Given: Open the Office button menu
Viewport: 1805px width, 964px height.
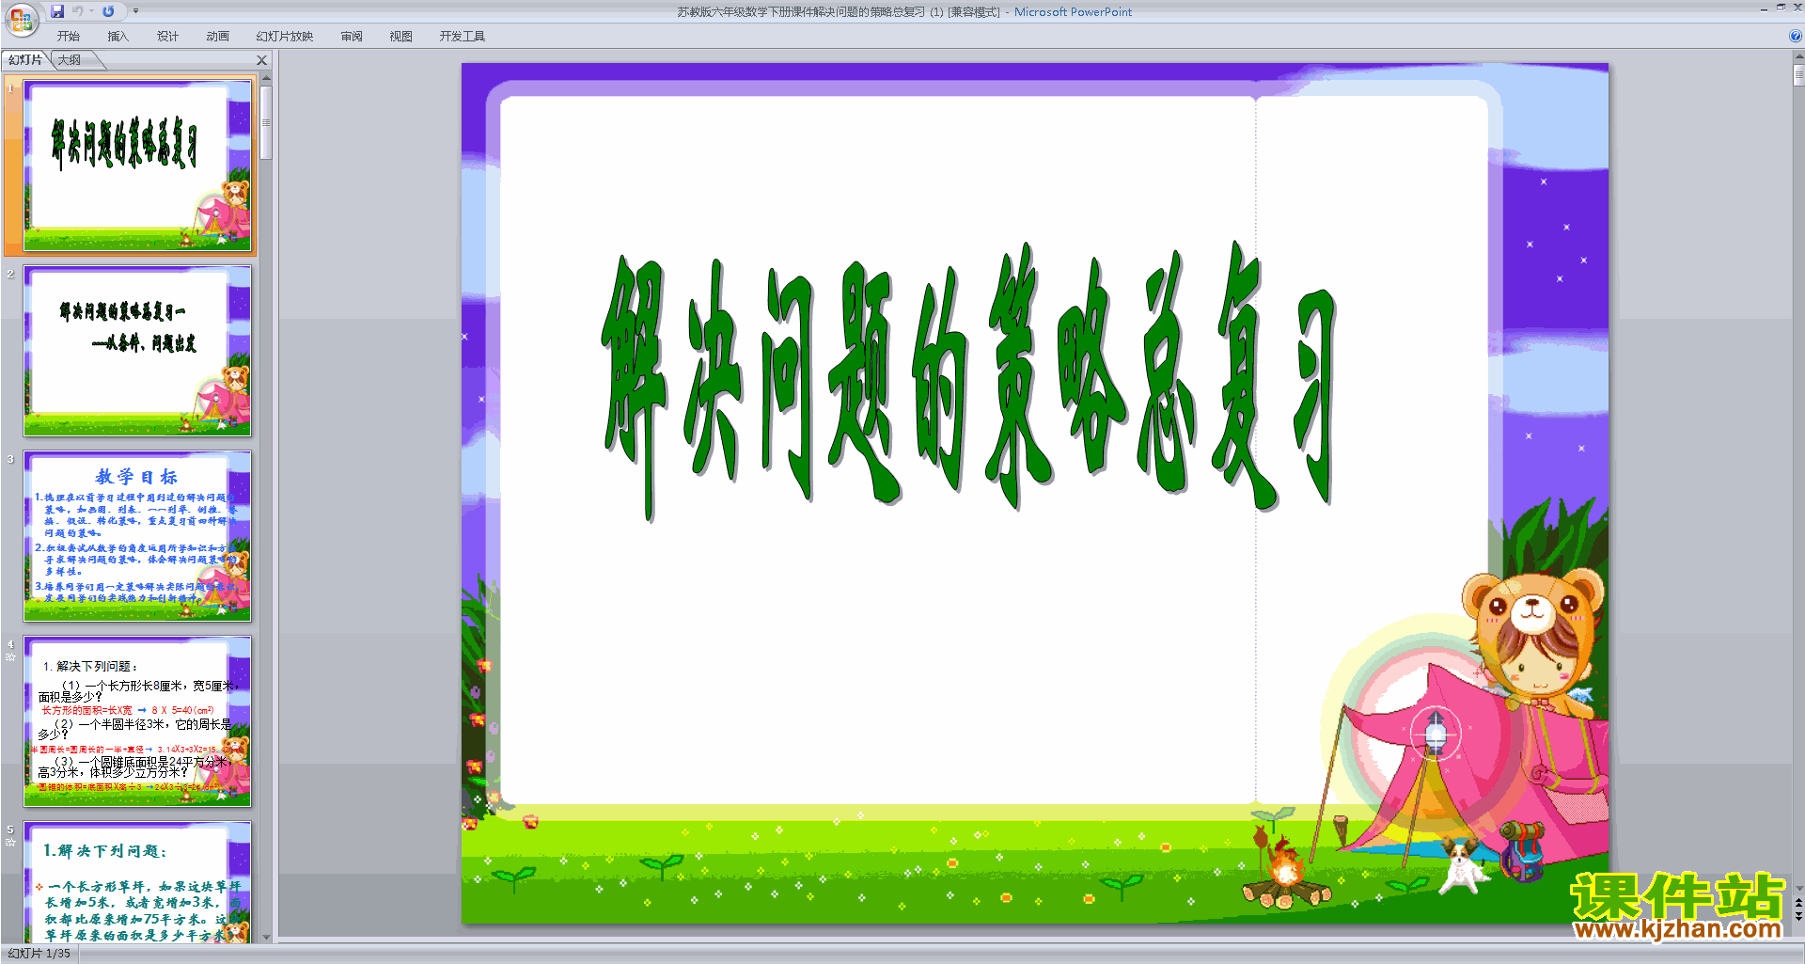Looking at the screenshot, I should pyautogui.click(x=21, y=19).
